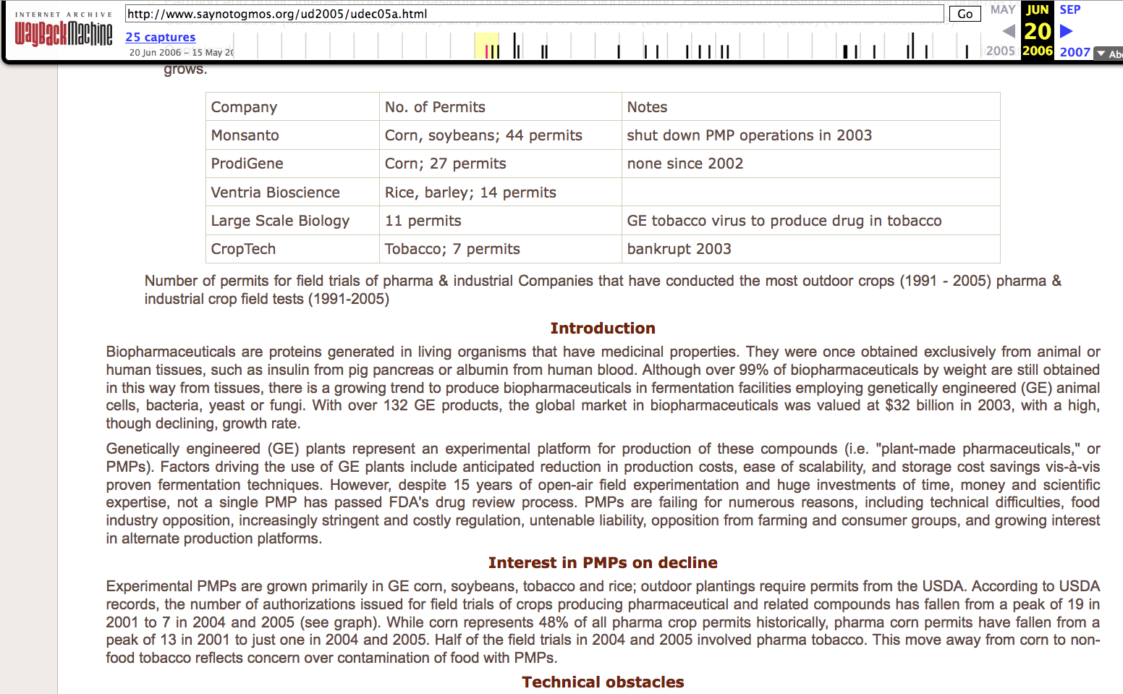Screen dimensions: 1123x694
Task: Select the 2005 year label
Action: 1001,51
